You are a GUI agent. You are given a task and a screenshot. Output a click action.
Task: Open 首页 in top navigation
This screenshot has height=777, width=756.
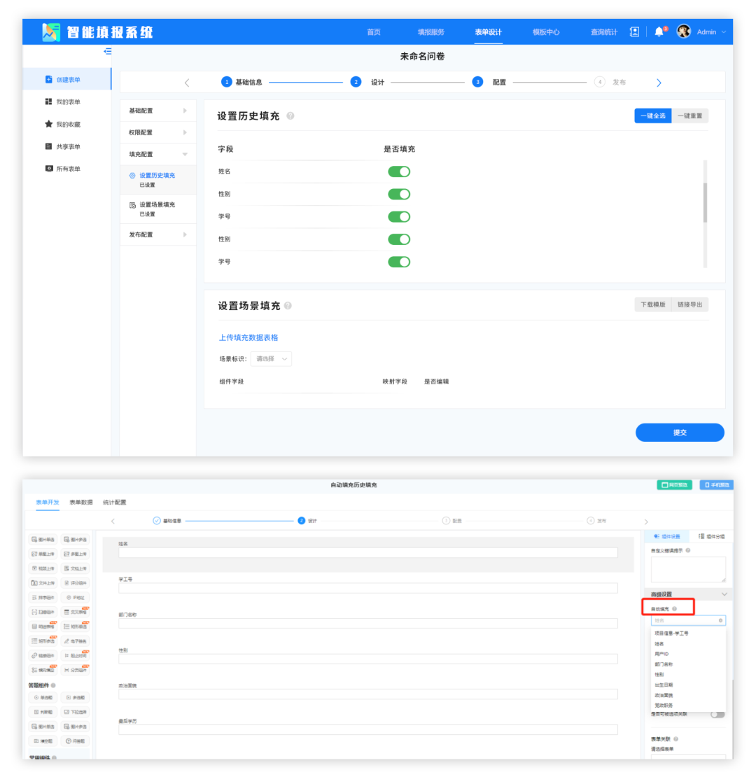click(374, 31)
